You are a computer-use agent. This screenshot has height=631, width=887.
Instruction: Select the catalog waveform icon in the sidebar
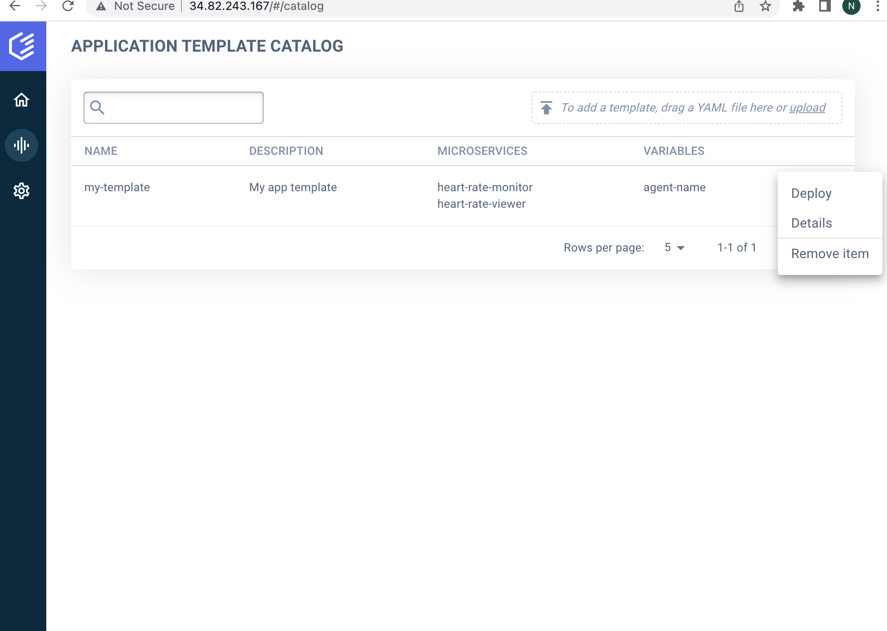pyautogui.click(x=21, y=145)
